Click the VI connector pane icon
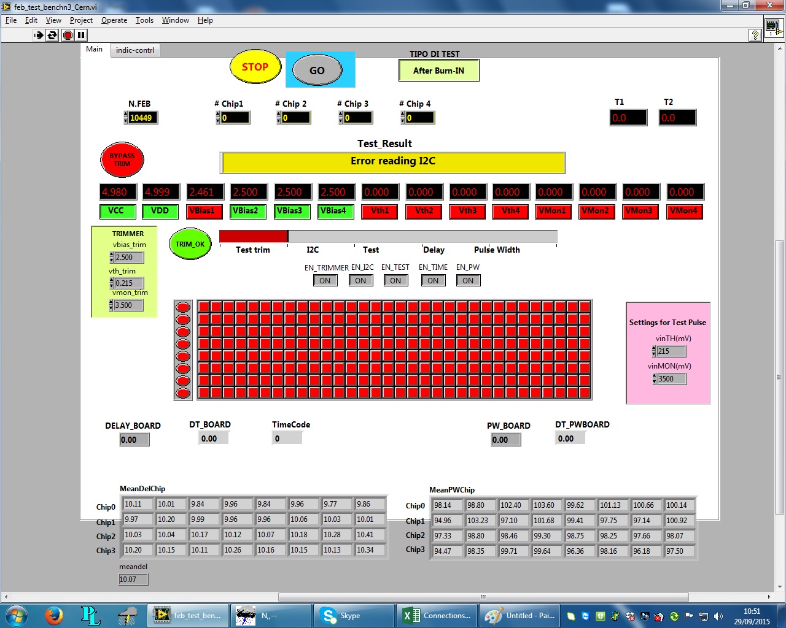The height and width of the screenshot is (628, 786). coord(773,27)
